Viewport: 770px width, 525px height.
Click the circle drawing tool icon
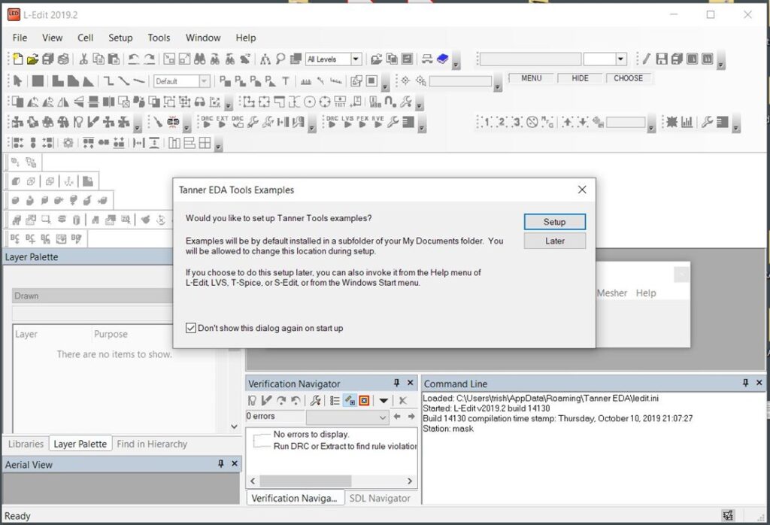point(309,102)
